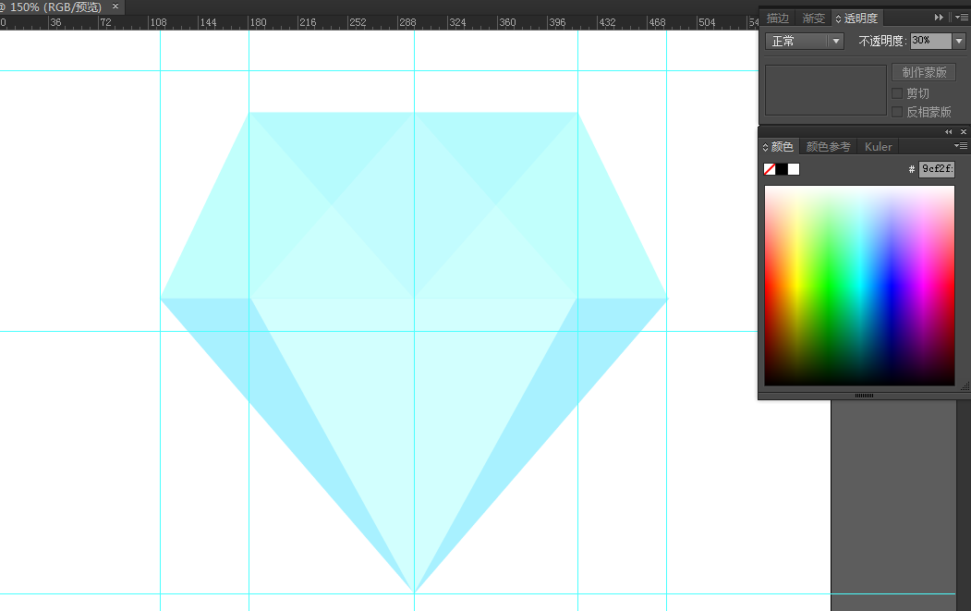Screen dimensions: 971x611
Task: Switch to the 渐变 (Gradient) tab
Action: [814, 18]
